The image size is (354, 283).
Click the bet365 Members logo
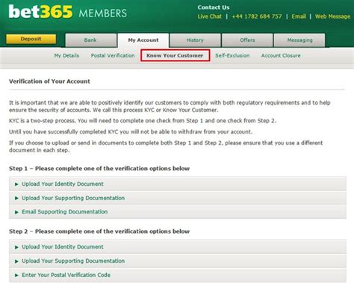68,12
